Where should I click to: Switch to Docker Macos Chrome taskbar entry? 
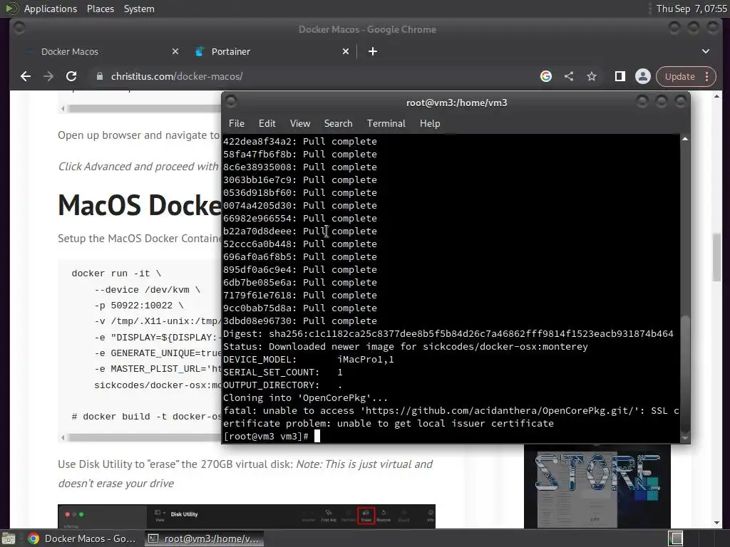[83, 538]
